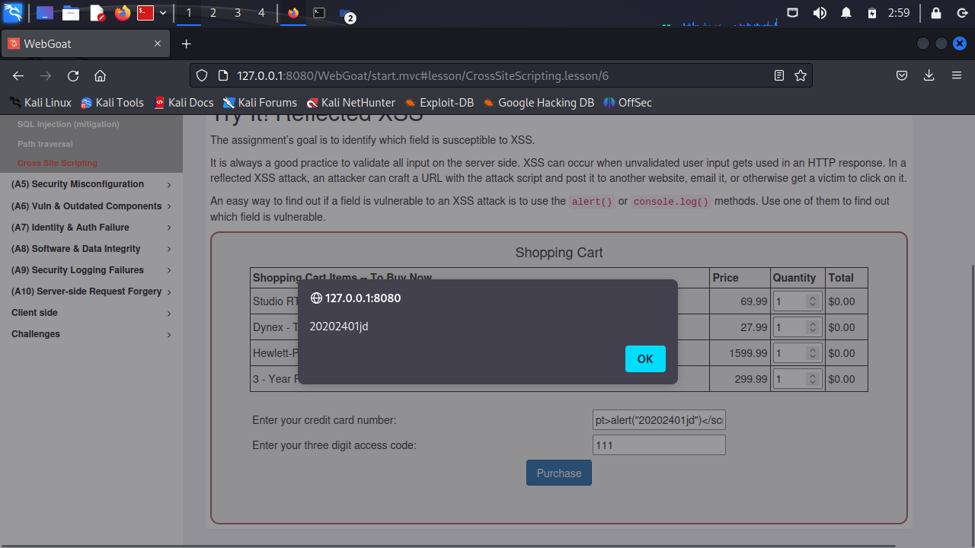Screen dimensions: 975x548
Task: Open the red terminal emulator launcher
Action: (x=145, y=13)
